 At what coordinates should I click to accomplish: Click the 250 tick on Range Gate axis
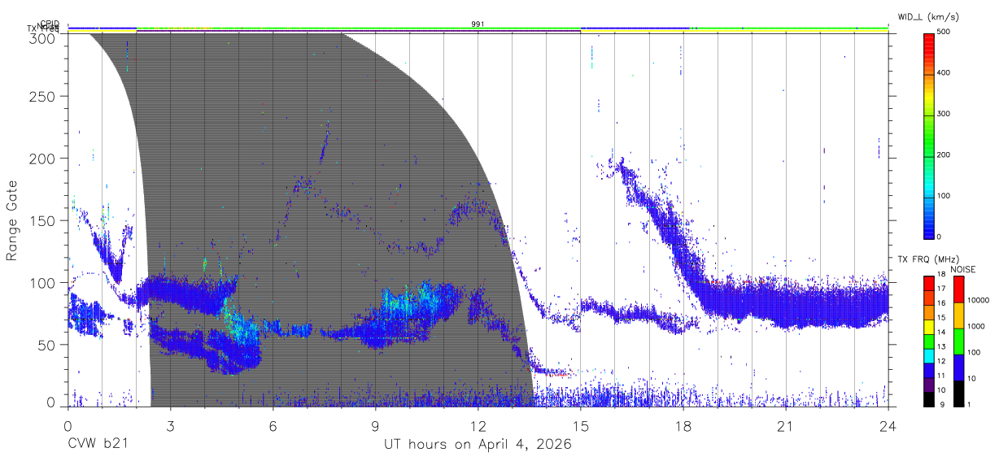click(x=42, y=97)
